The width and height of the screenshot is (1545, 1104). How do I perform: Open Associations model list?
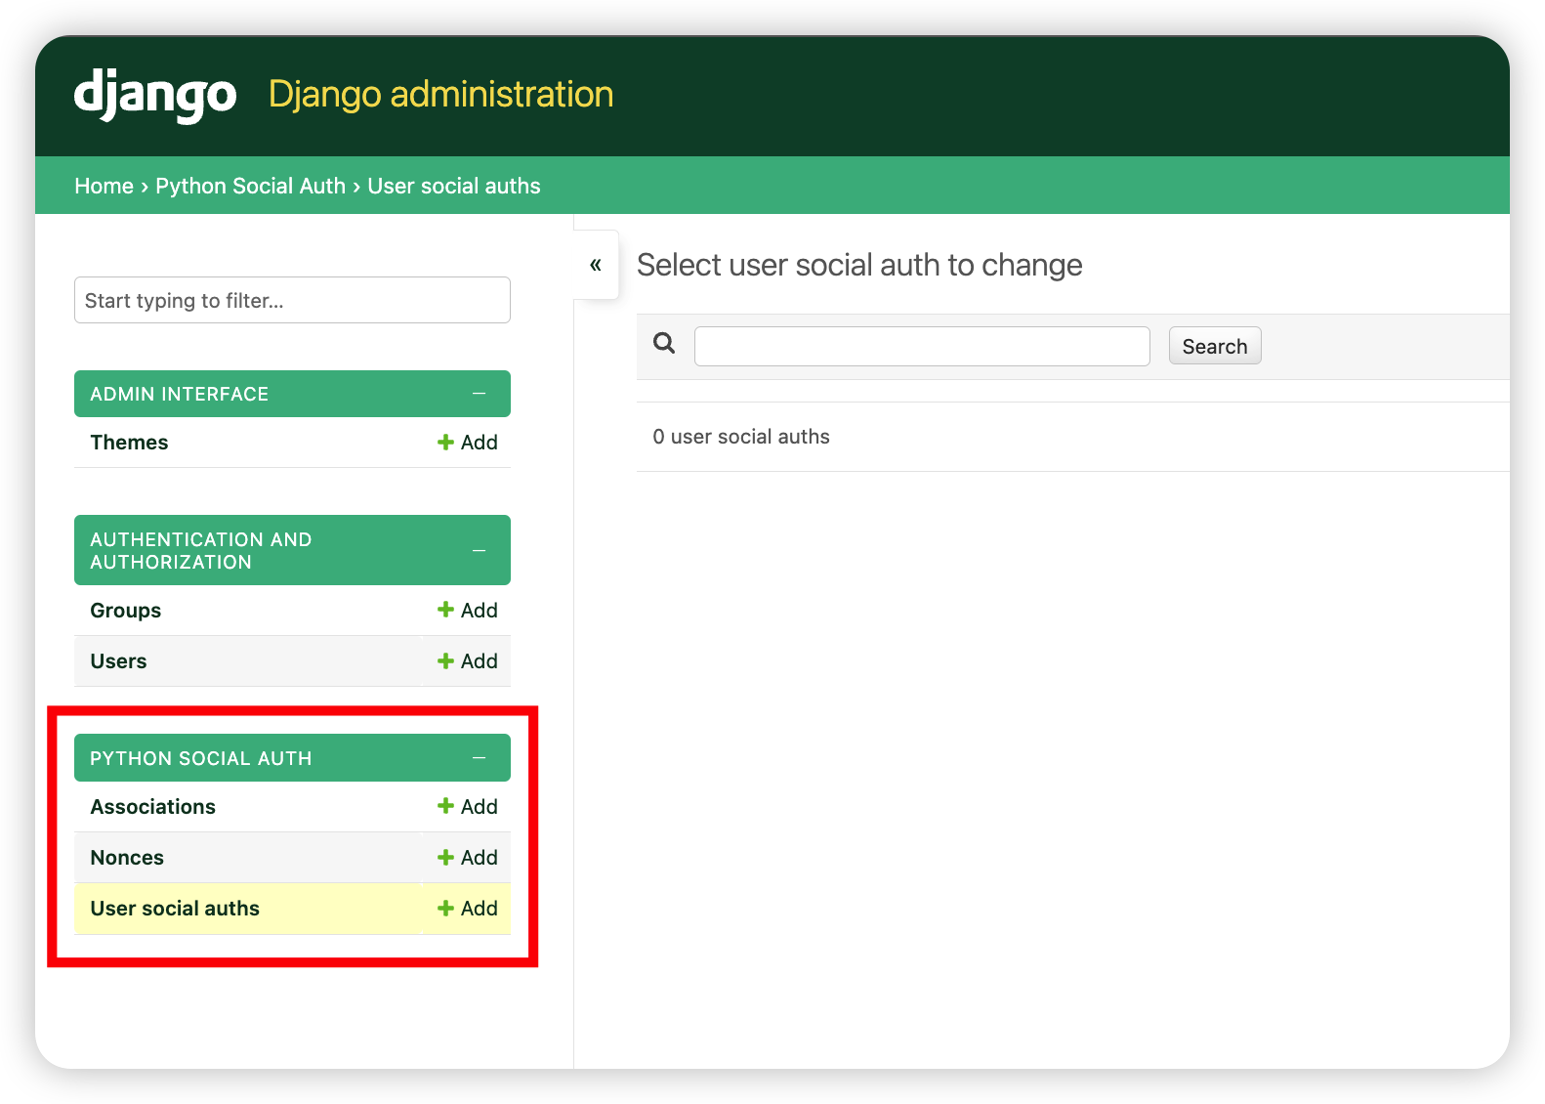coord(152,807)
